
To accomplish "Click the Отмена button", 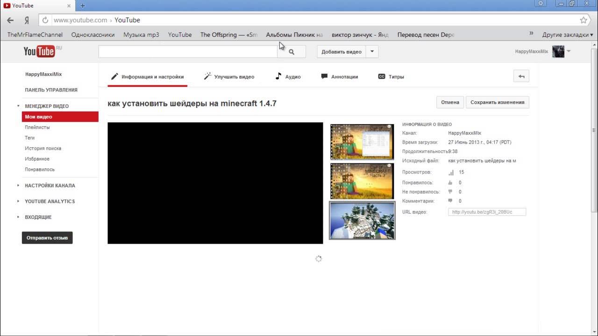I will point(450,102).
